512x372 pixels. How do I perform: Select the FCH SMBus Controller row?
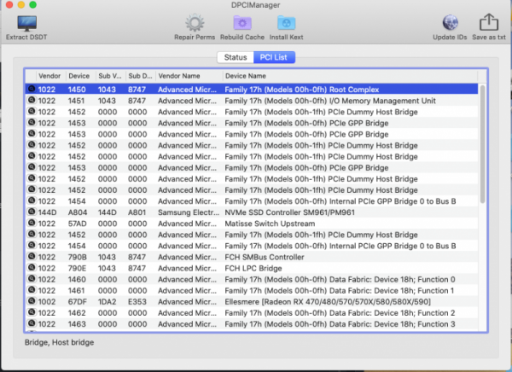click(256, 257)
